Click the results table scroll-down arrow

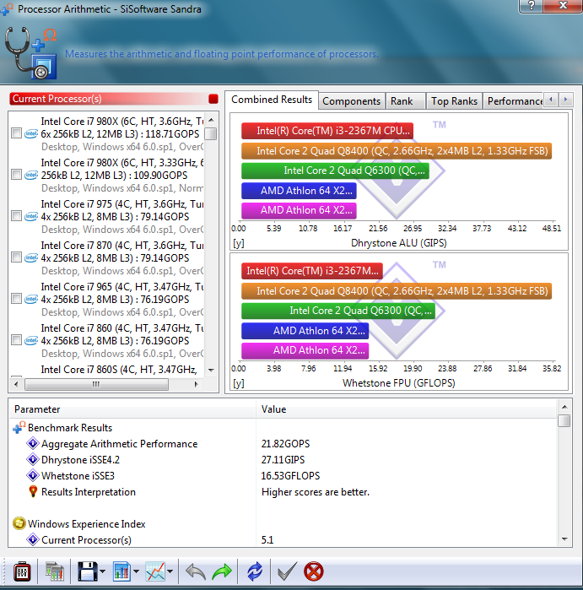click(x=564, y=539)
